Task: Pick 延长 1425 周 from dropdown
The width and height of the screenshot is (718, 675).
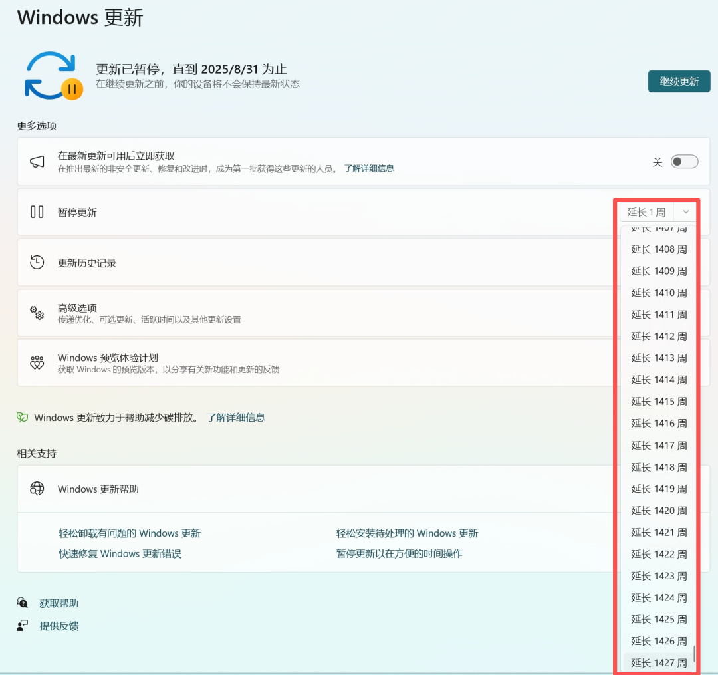Action: pyautogui.click(x=659, y=620)
